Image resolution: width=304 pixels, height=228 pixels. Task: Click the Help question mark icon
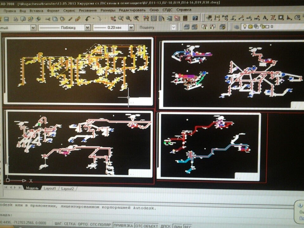pyautogui.click(x=195, y=18)
